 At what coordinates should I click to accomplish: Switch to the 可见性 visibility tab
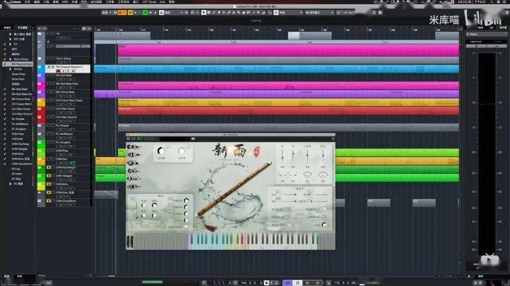(x=22, y=28)
